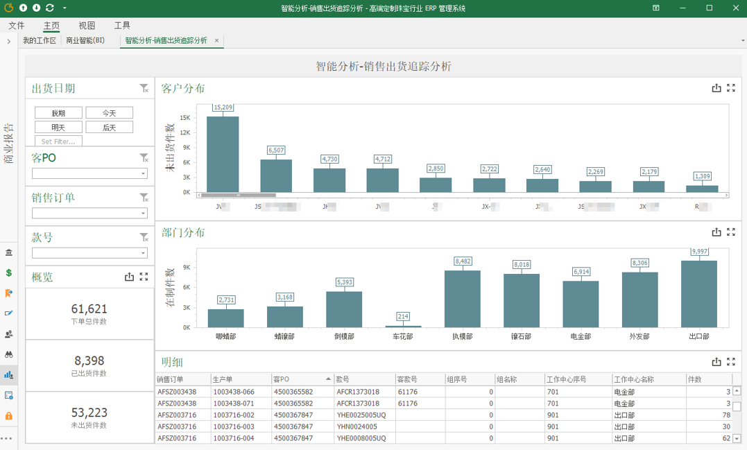The image size is (747, 450).
Task: Open the 款号 dropdown
Action: point(144,253)
